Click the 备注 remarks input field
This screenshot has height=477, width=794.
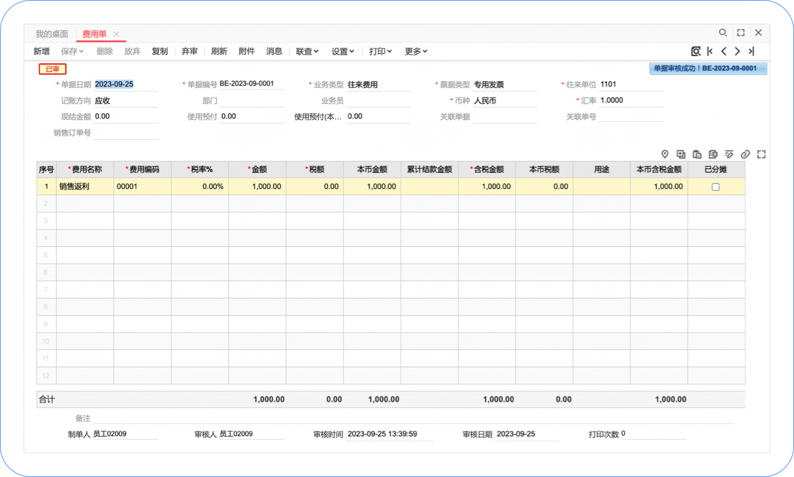413,418
